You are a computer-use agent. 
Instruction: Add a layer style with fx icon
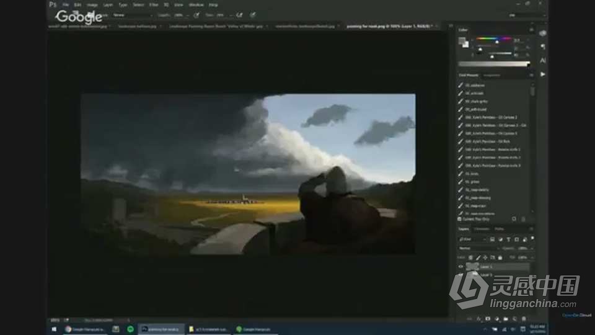pos(478,319)
